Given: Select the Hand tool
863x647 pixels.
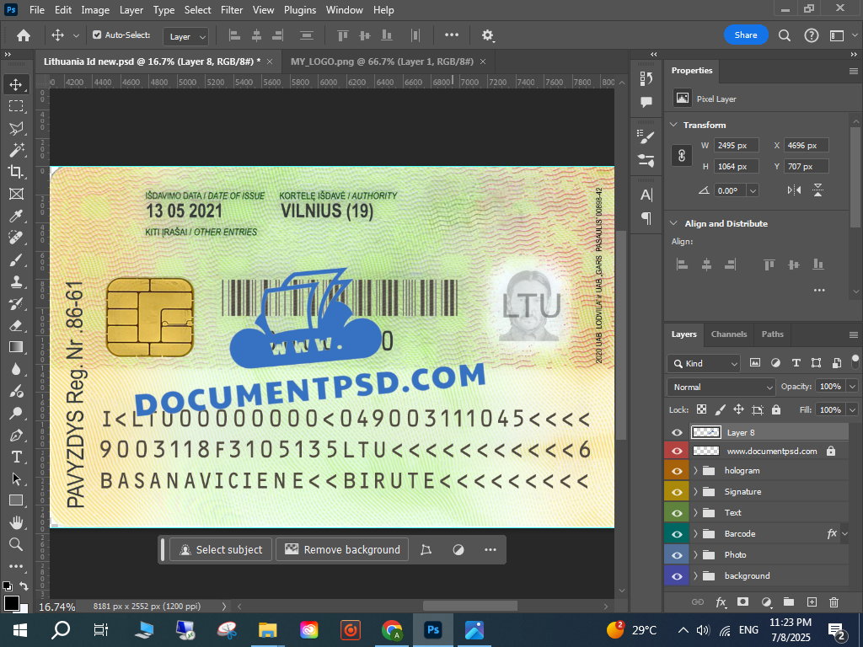Looking at the screenshot, I should [16, 522].
